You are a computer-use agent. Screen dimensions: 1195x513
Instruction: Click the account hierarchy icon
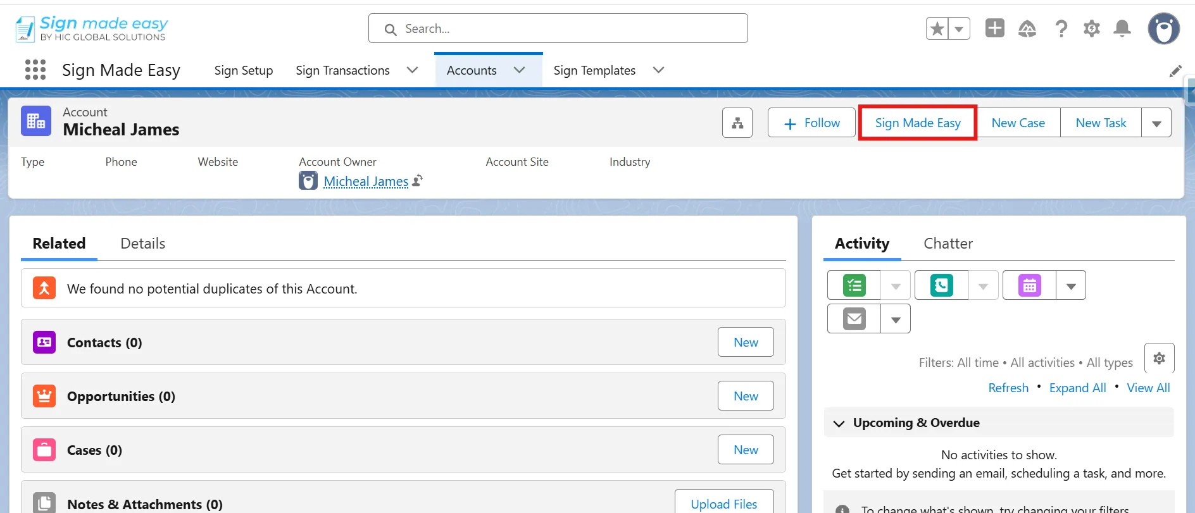click(x=737, y=123)
